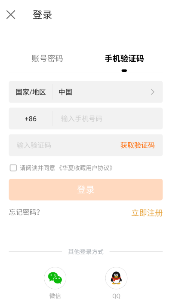Choose the +86 country code prefix
This screenshot has height=302, width=172.
tap(31, 119)
